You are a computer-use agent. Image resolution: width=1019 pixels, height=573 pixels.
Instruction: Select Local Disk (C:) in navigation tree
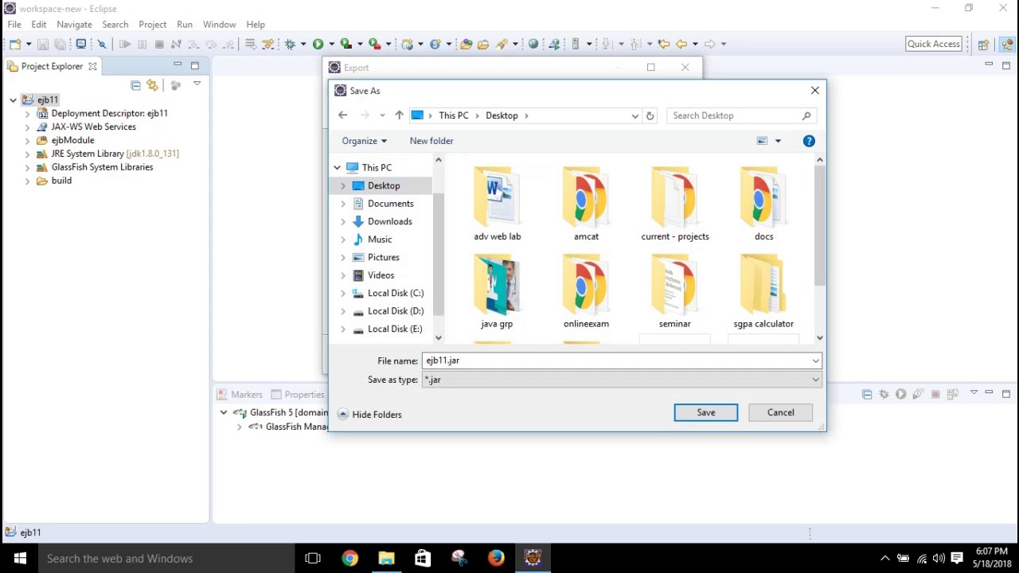pyautogui.click(x=395, y=293)
